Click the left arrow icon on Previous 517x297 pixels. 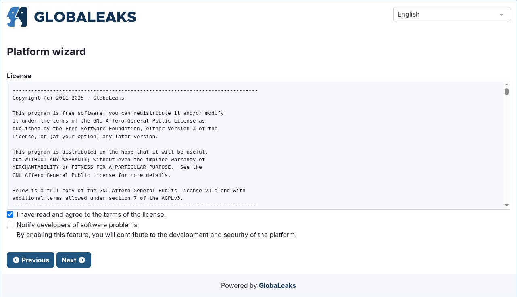click(16, 260)
